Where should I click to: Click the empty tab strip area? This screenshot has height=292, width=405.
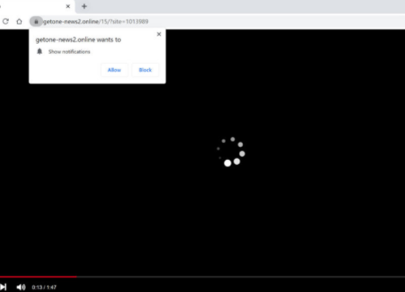click(243, 6)
